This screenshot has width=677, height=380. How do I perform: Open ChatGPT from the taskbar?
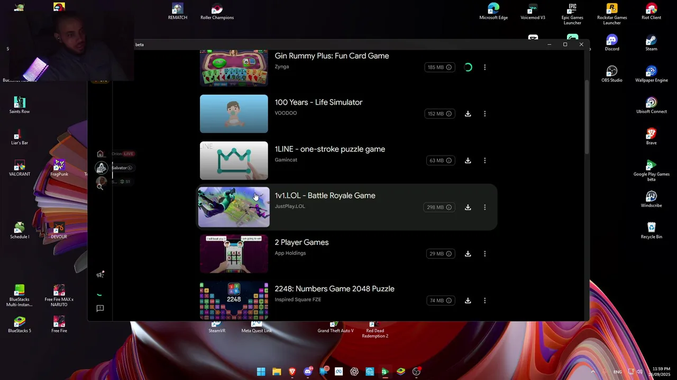(354, 372)
